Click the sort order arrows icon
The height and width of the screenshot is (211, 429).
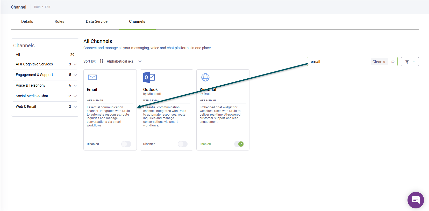point(102,61)
